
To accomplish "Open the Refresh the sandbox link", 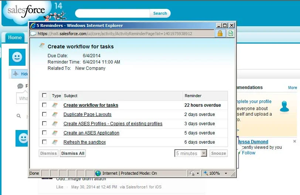I will pos(85,142).
